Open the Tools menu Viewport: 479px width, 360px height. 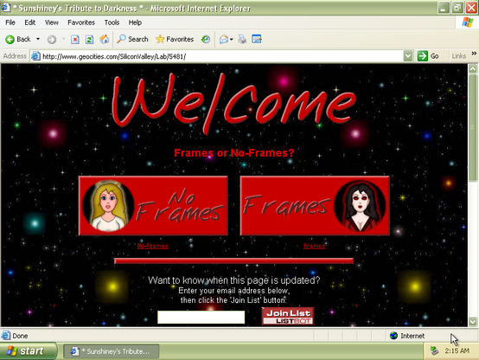[112, 22]
